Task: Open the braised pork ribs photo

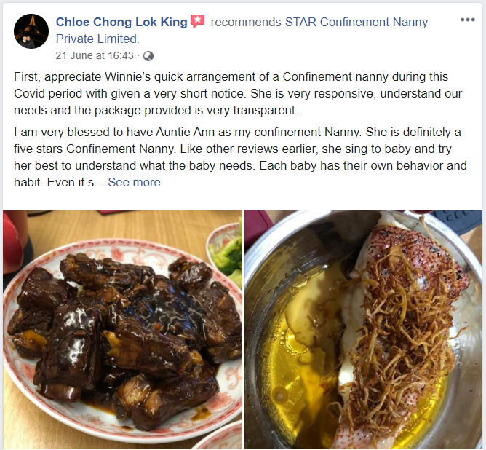Action: 122,329
